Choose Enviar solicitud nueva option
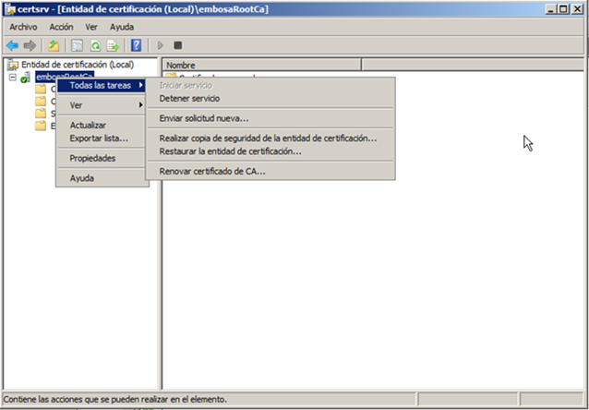 point(203,118)
